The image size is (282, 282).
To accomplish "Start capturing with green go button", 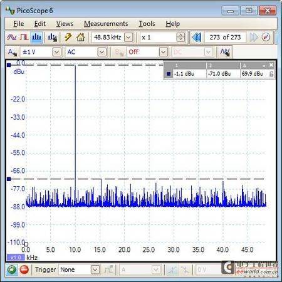I will pos(11,269).
